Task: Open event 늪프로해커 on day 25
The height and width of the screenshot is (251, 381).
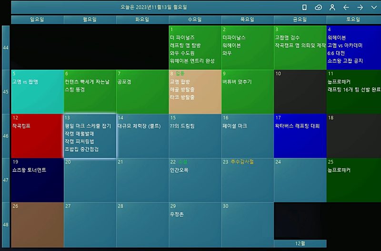Action: [x=339, y=170]
